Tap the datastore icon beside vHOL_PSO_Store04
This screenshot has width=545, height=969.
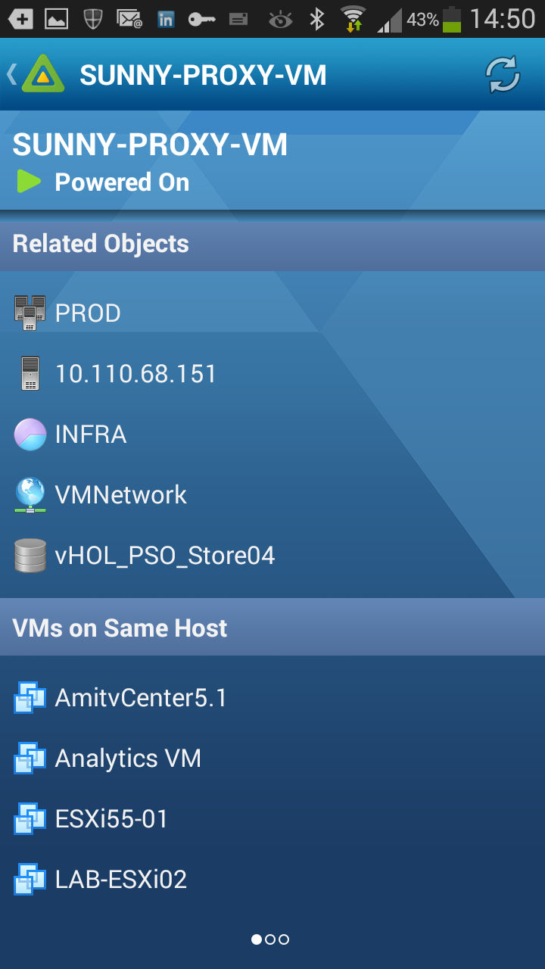tap(30, 556)
